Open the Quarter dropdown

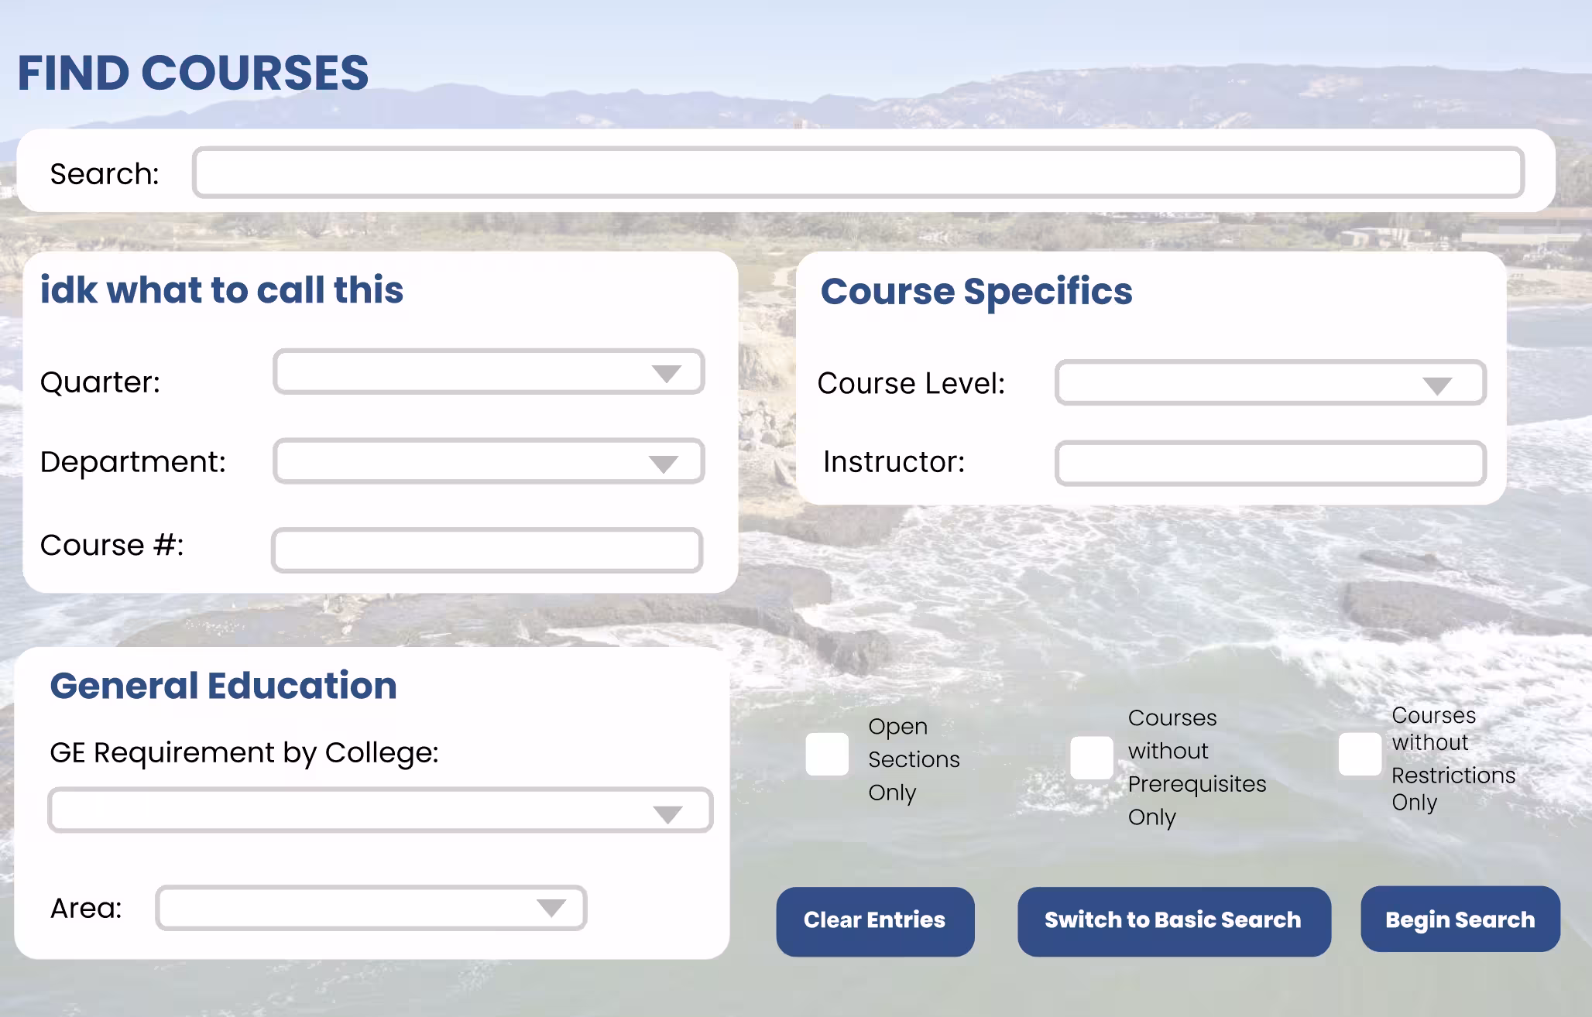(488, 372)
